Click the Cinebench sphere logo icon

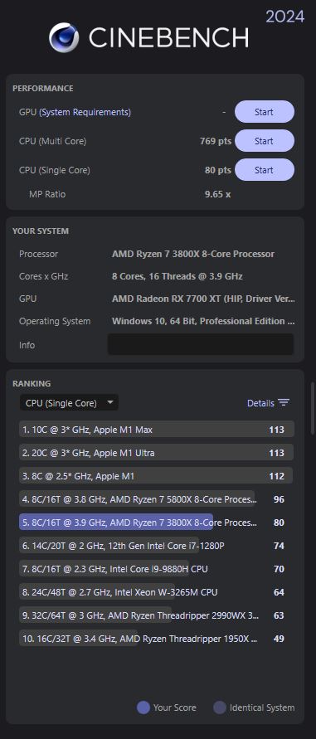tap(64, 37)
